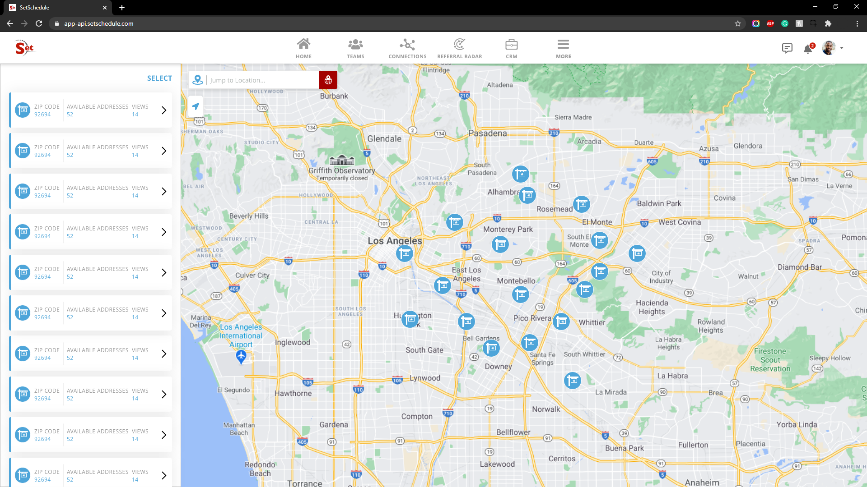This screenshot has width=867, height=487.
Task: Click the blue navigation arrow map button
Action: click(196, 106)
